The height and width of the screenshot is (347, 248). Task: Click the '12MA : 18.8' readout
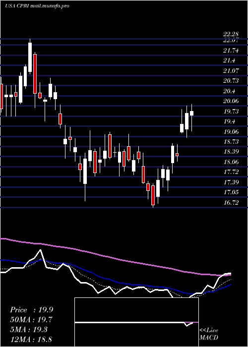click(x=31, y=340)
